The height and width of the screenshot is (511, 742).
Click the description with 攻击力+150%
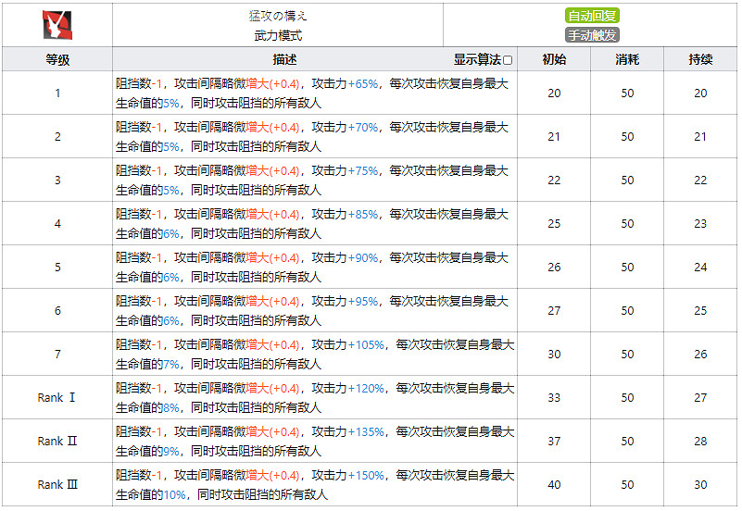[x=315, y=484]
